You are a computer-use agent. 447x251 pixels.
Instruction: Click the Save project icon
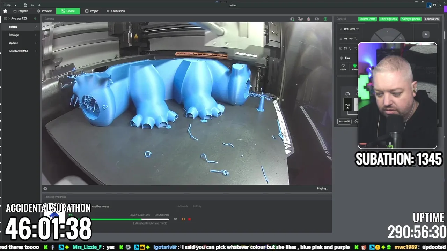coord(25,5)
